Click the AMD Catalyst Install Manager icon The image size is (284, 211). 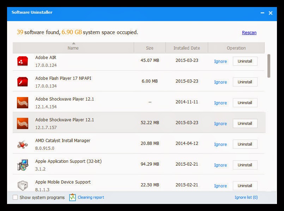(x=23, y=144)
